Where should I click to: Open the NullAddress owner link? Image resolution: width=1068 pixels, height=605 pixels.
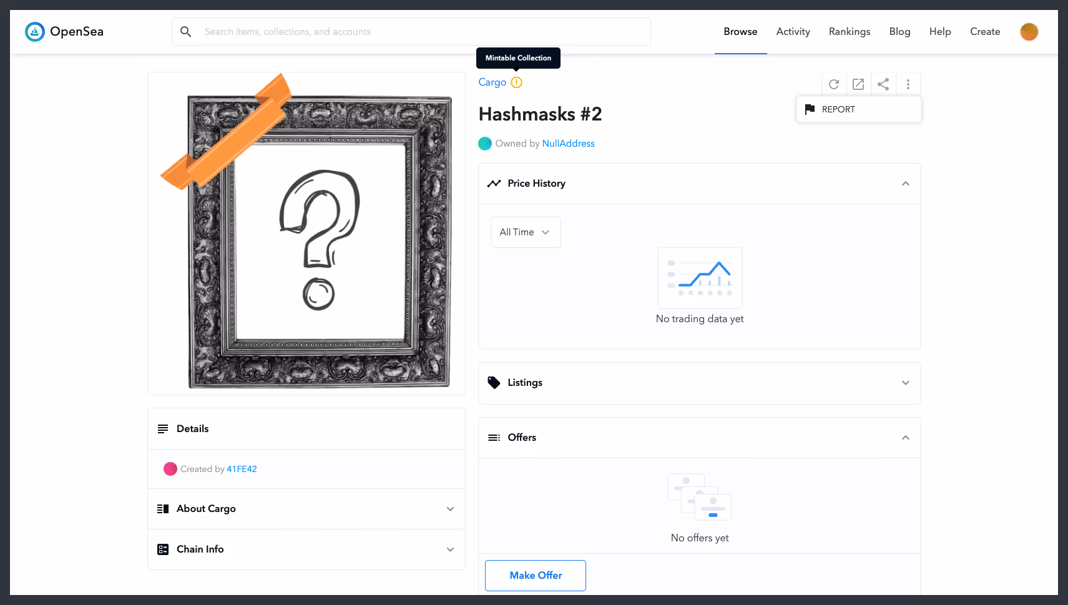(x=568, y=144)
